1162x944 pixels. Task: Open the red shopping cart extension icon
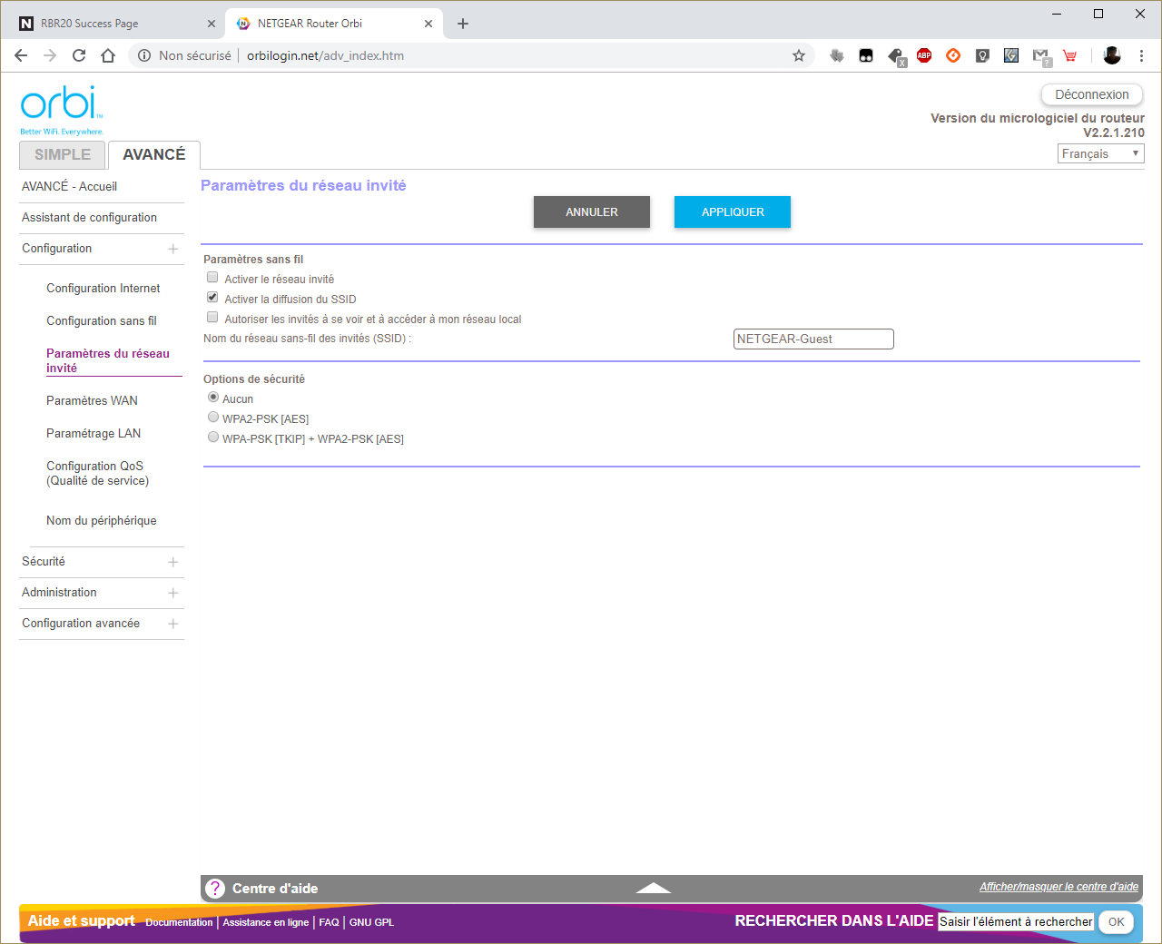(1070, 55)
